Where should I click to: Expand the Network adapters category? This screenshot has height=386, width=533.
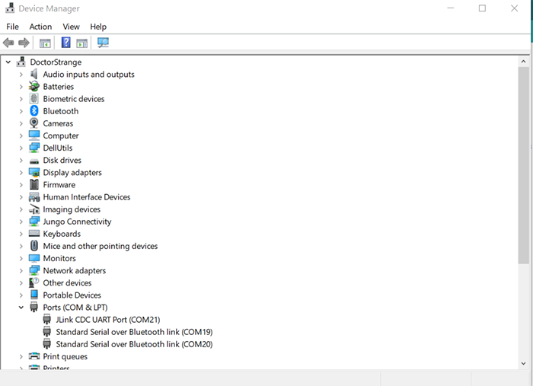pos(21,271)
